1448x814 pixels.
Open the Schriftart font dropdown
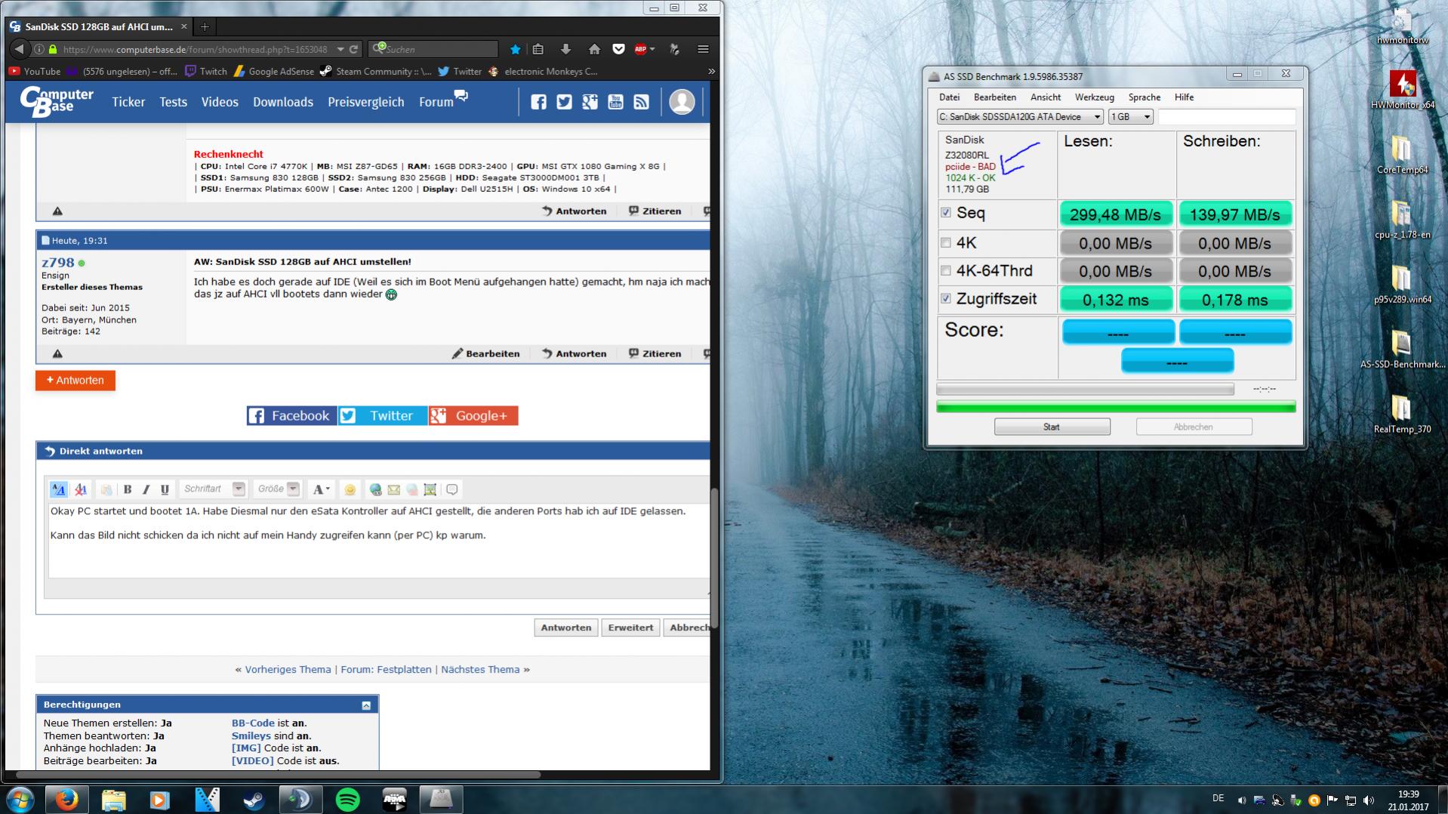point(239,489)
